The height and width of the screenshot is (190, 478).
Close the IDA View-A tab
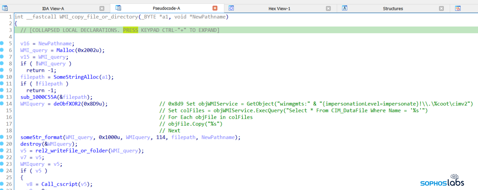102,9
